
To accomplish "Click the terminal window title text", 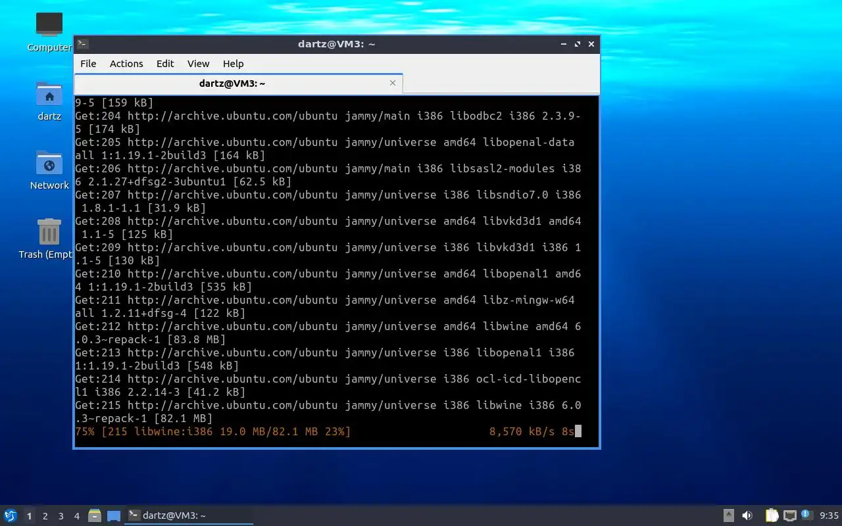I will (336, 44).
